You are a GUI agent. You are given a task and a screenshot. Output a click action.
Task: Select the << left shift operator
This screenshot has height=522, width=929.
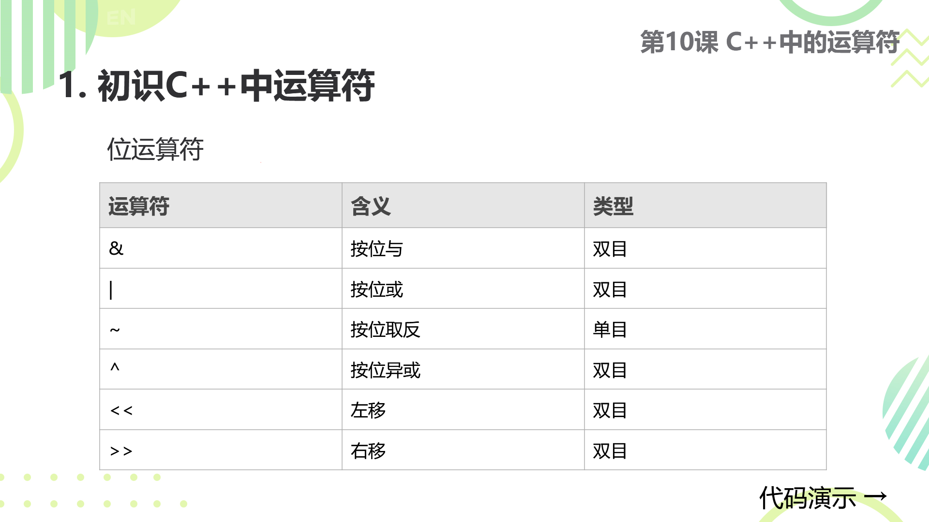121,411
